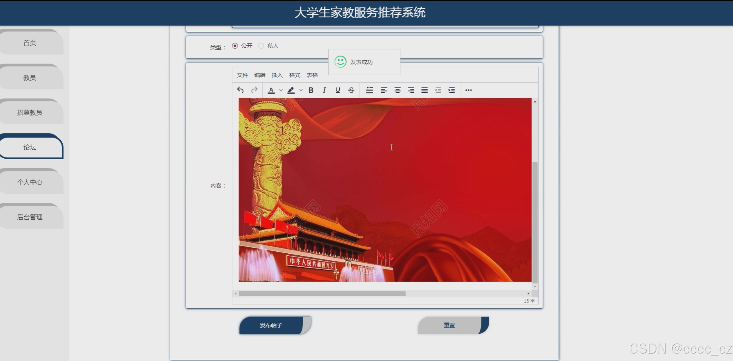Click the editor's horizontal scrollbar

322,294
